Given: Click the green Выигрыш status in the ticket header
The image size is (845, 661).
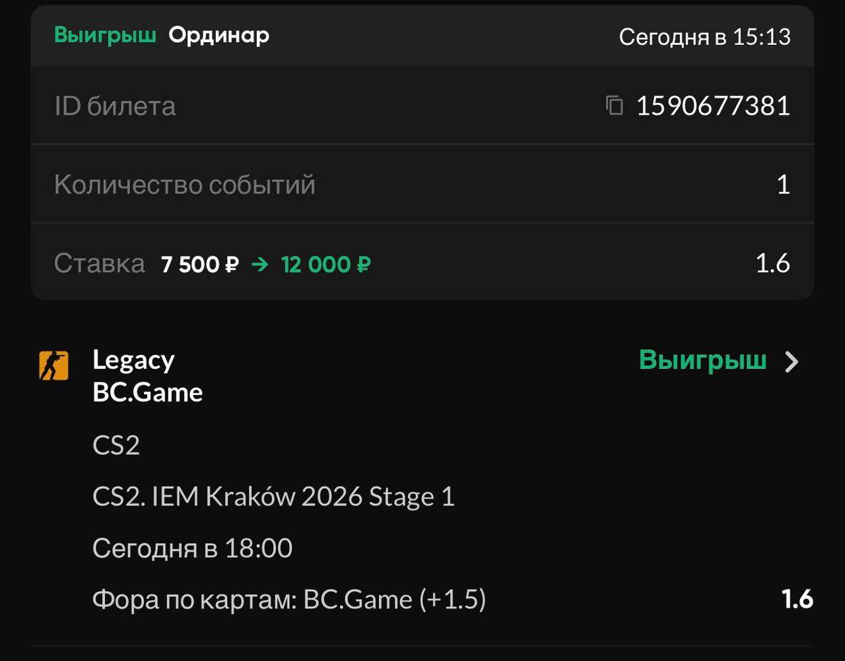Looking at the screenshot, I should pyautogui.click(x=105, y=35).
